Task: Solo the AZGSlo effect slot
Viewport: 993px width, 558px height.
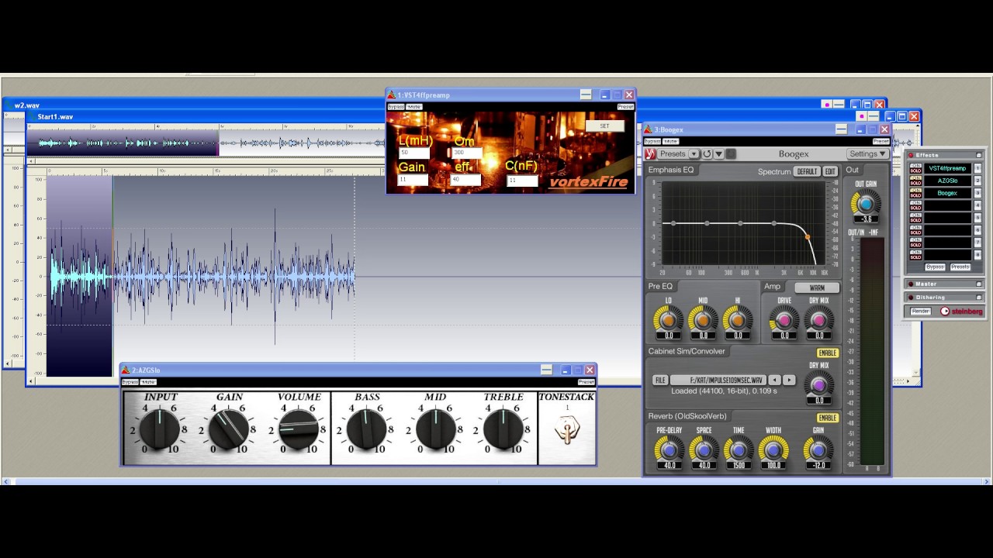Action: [916, 183]
